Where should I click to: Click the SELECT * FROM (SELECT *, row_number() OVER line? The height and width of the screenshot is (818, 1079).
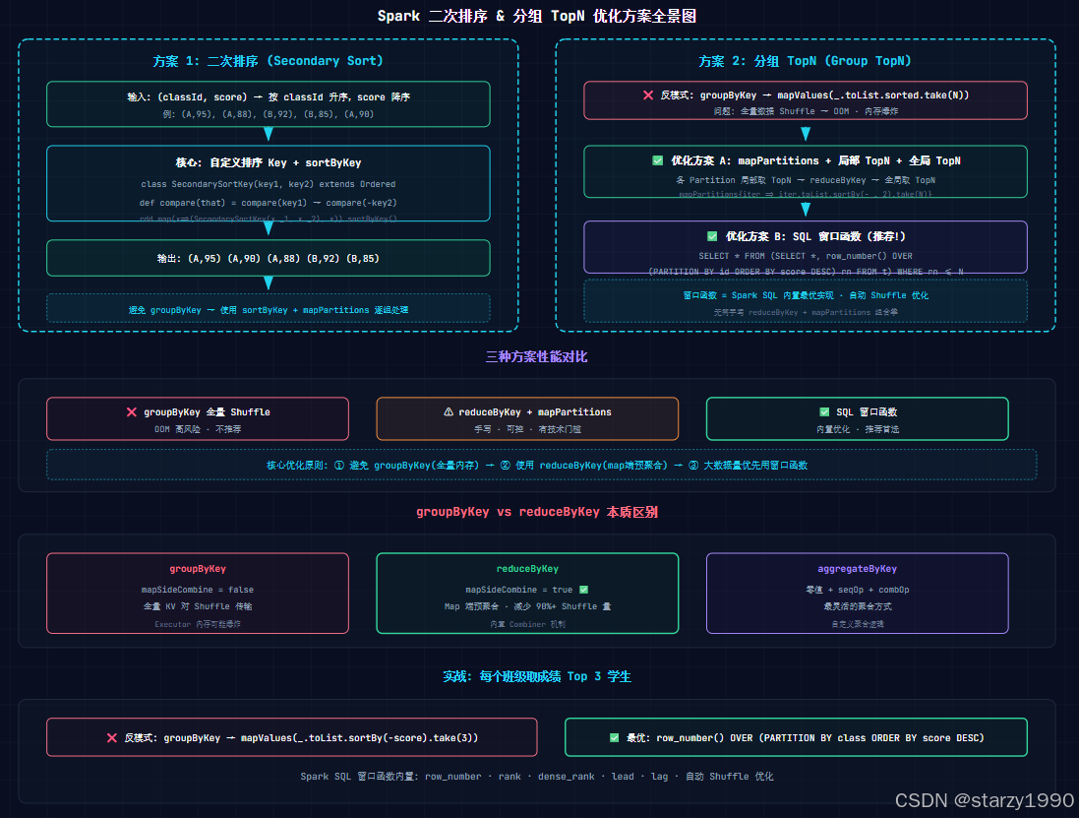pyautogui.click(x=806, y=256)
